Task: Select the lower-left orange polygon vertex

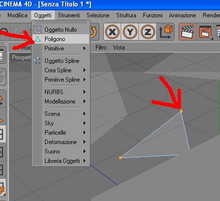Action: pyautogui.click(x=121, y=158)
